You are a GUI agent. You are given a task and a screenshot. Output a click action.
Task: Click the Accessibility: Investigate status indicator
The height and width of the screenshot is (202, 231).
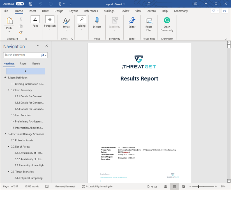(x=97, y=187)
